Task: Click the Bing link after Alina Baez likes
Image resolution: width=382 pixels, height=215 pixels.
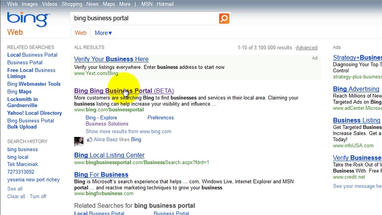Action: point(136,139)
